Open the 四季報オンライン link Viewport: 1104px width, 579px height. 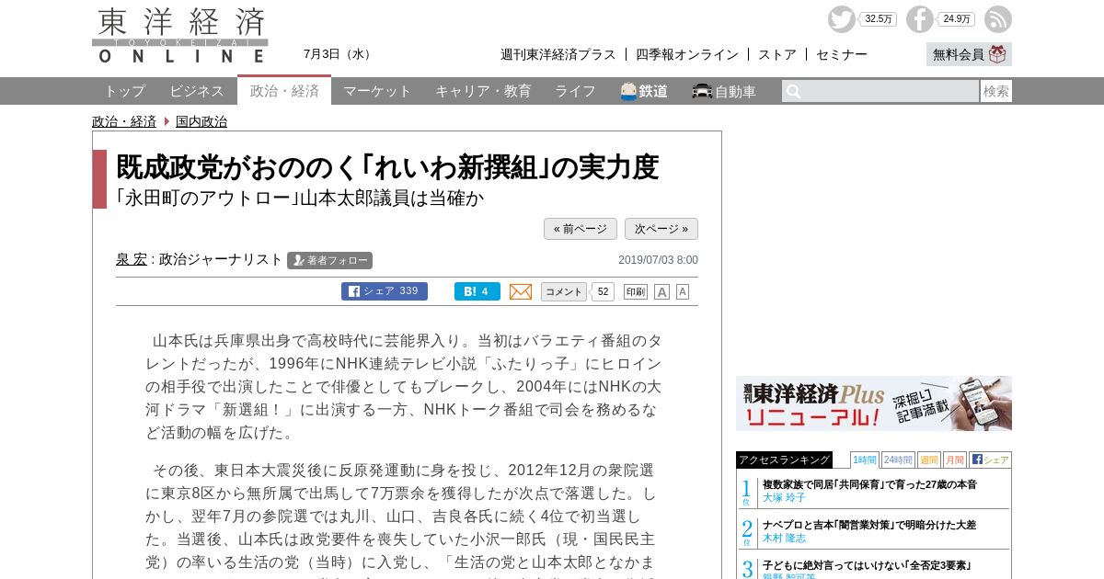click(x=687, y=54)
